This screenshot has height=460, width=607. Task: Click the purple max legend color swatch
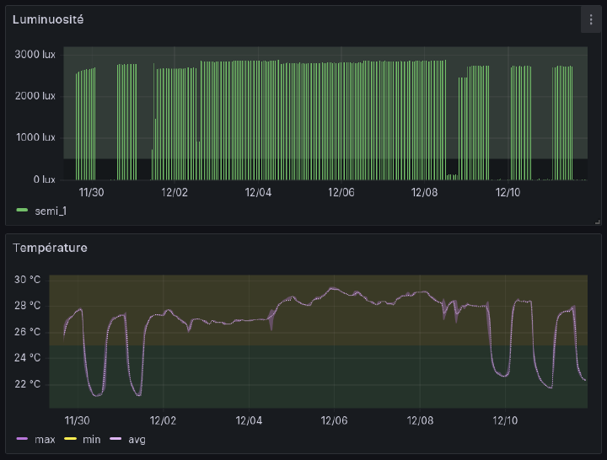(x=22, y=439)
